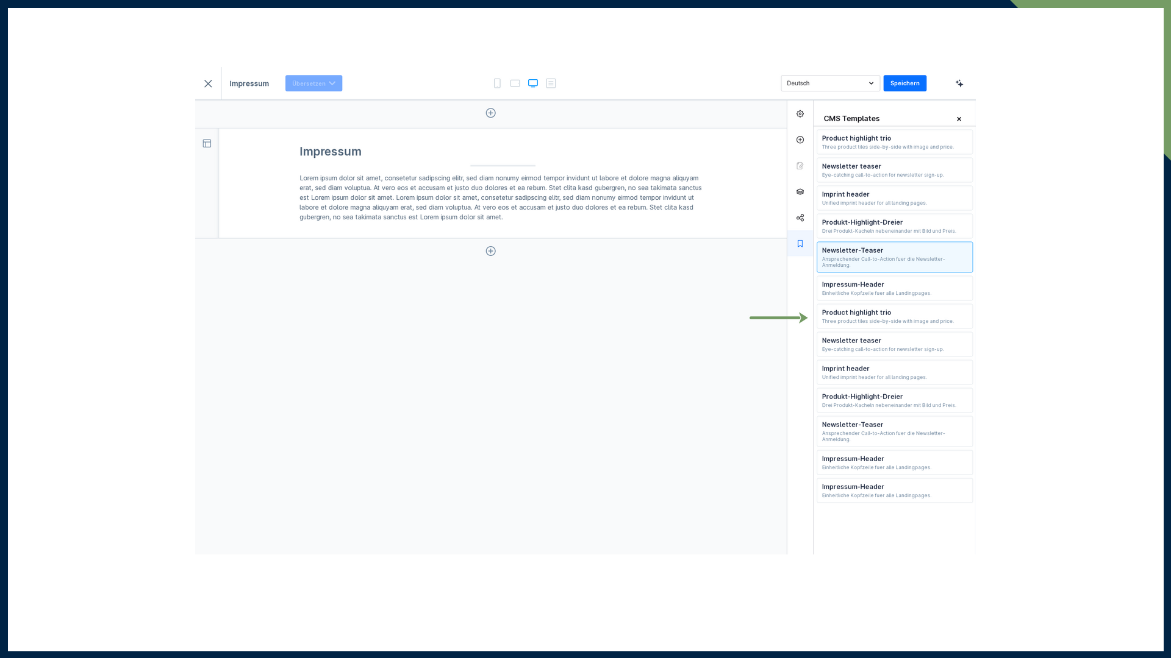The width and height of the screenshot is (1171, 658).
Task: Open the add blocks plus in sidebar
Action: [800, 140]
